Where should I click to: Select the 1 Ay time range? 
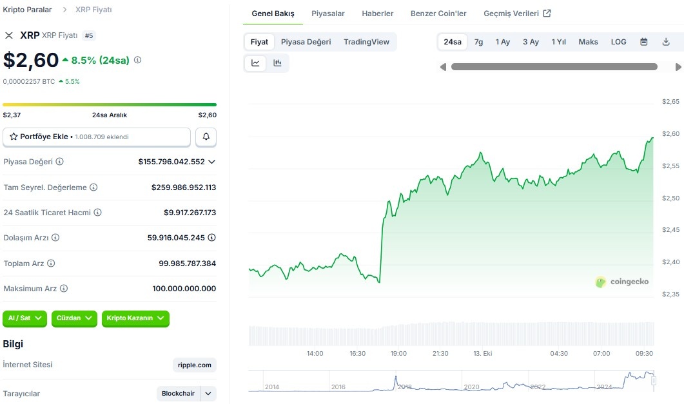click(x=503, y=42)
